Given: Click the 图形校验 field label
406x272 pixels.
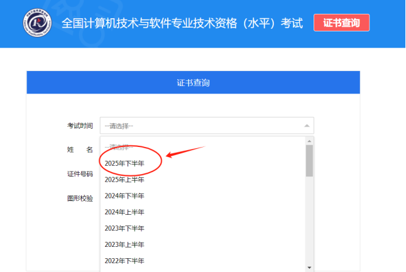Looking at the screenshot, I should pyautogui.click(x=80, y=199).
